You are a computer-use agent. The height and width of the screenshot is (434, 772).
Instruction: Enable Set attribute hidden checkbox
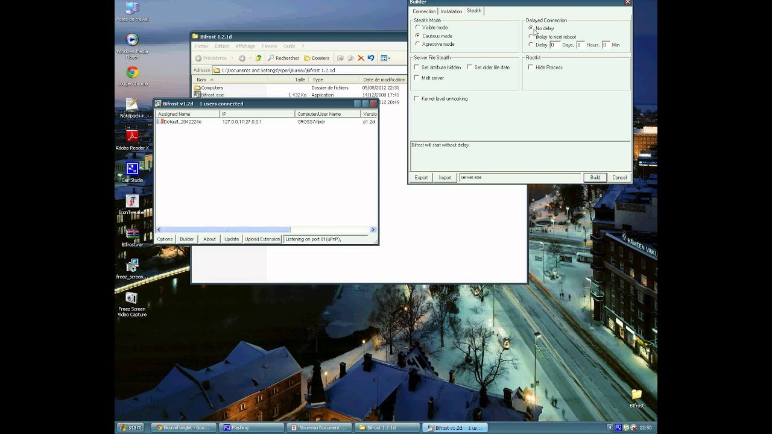tap(417, 68)
